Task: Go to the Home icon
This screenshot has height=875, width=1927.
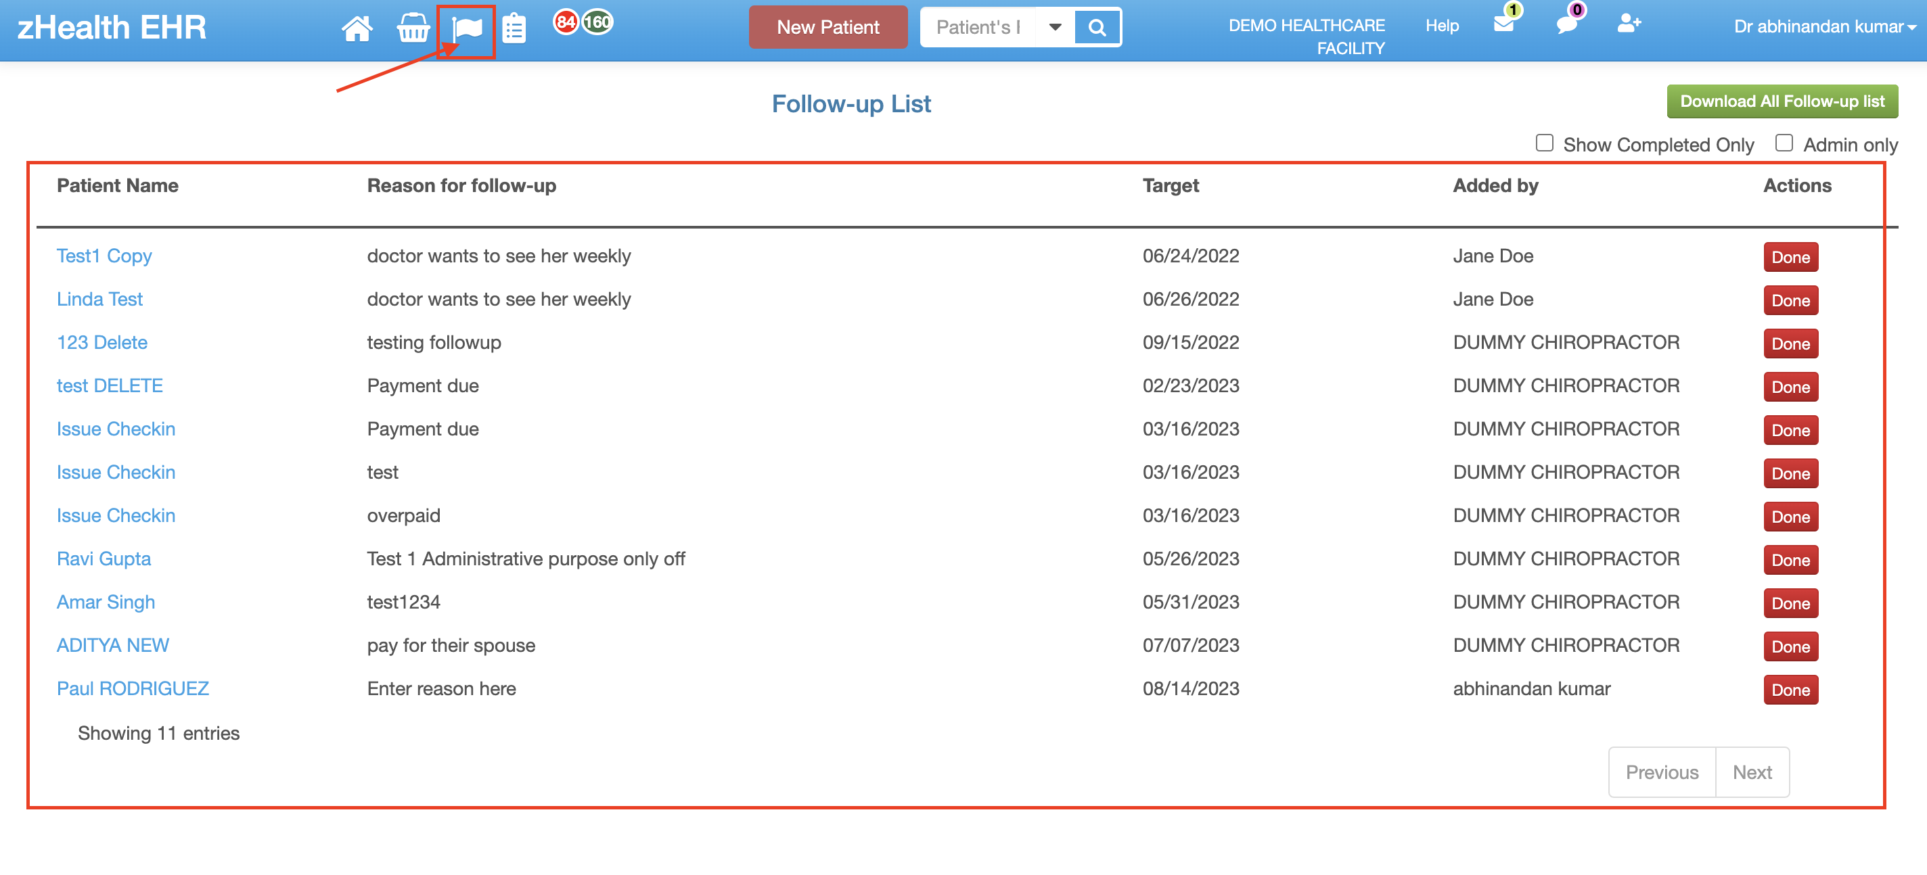Action: [x=357, y=28]
